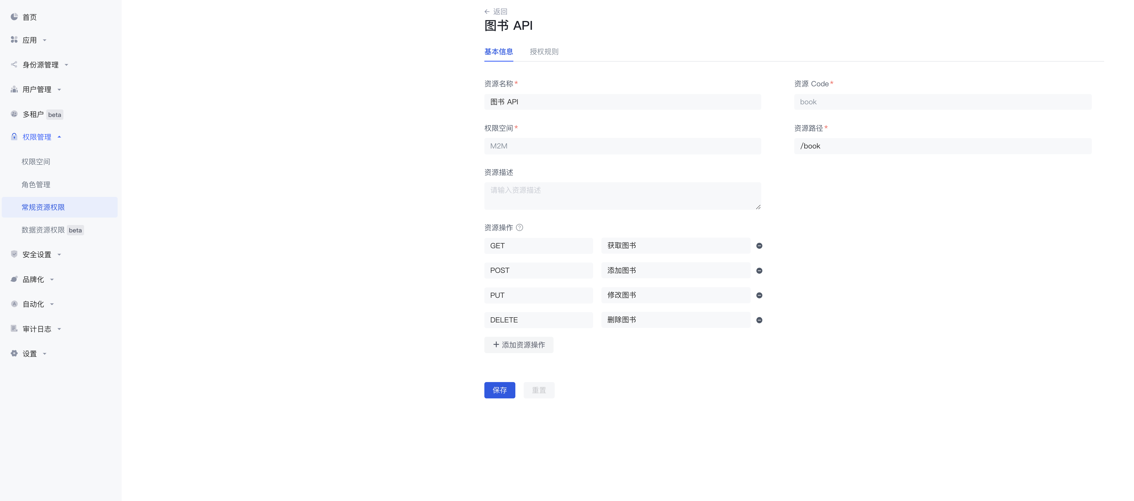Remove the GET 获取图书 operation

point(759,246)
